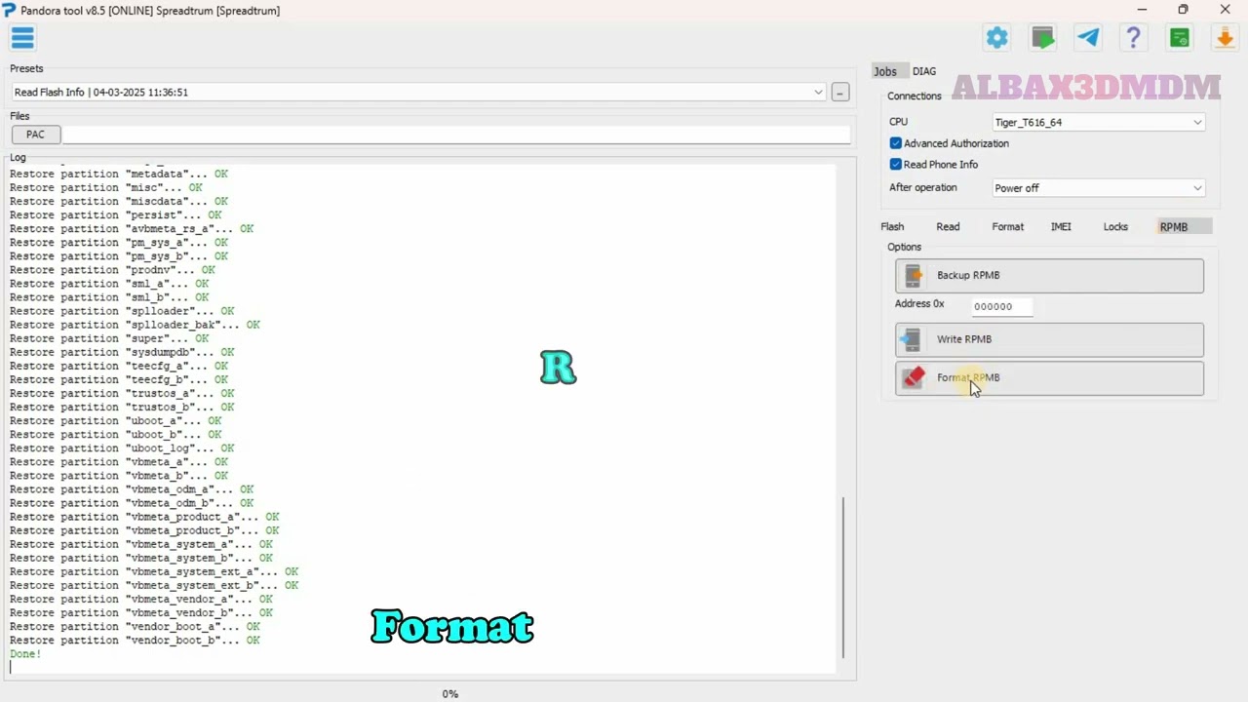
Task: Click log line Restore partition "vbmeta_system_ext_b"
Action: tap(154, 586)
